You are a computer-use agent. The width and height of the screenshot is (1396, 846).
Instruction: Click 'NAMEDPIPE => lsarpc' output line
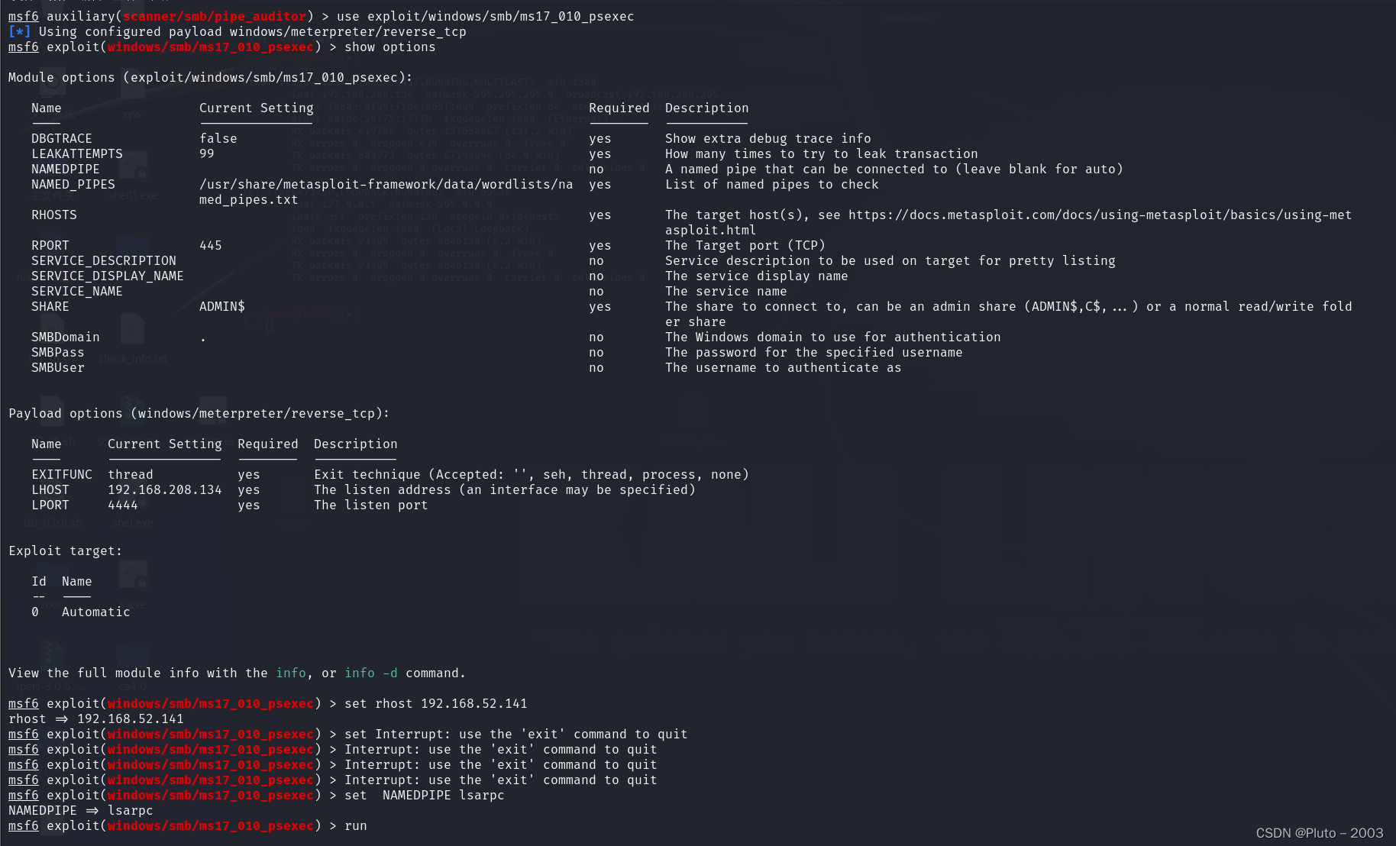click(81, 811)
